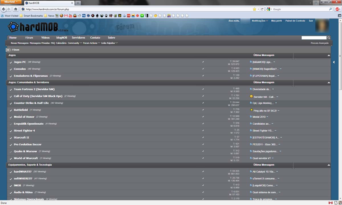Open the Gmail bookmark icon
The image size is (342, 205).
coord(66,16)
